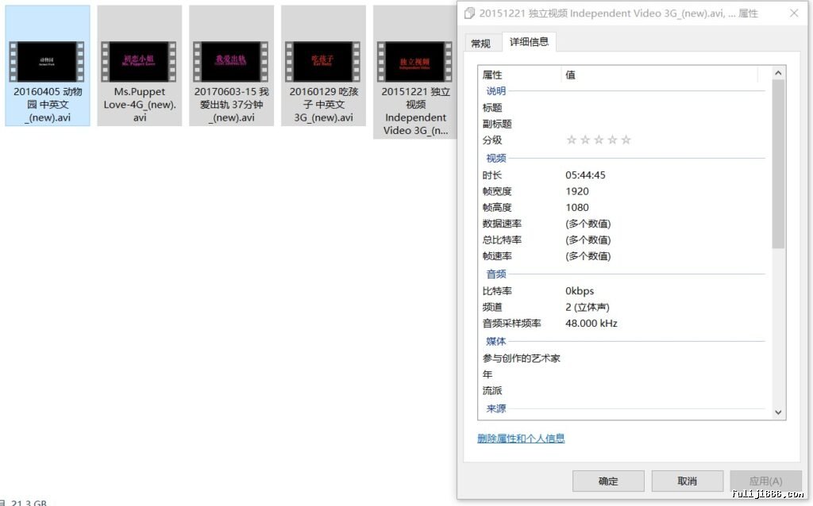Click the 说明 section heading
The height and width of the screenshot is (506, 813).
click(x=495, y=91)
